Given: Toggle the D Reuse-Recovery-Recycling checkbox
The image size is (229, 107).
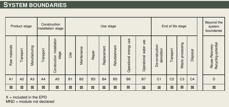Looking at the screenshot, I should pos(214,87).
